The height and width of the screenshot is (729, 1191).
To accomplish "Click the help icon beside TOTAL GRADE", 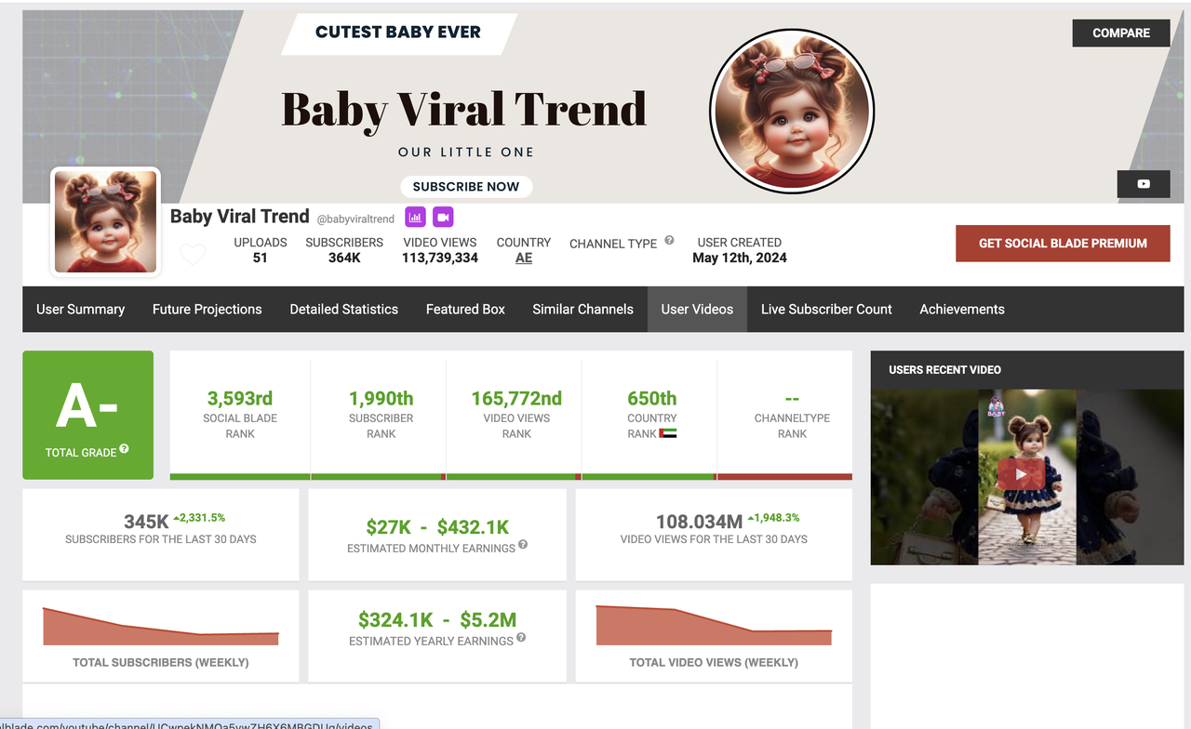I will [124, 449].
